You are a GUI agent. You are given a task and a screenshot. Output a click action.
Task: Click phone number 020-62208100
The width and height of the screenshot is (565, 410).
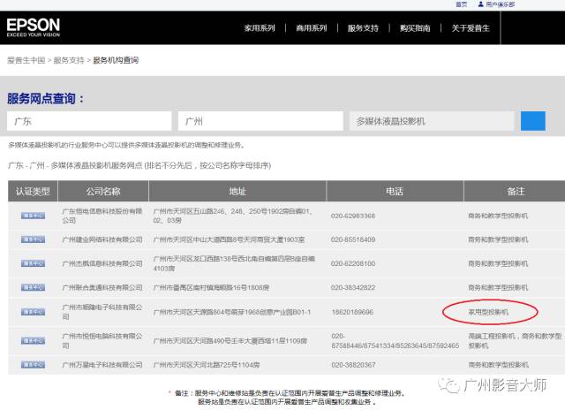[353, 263]
